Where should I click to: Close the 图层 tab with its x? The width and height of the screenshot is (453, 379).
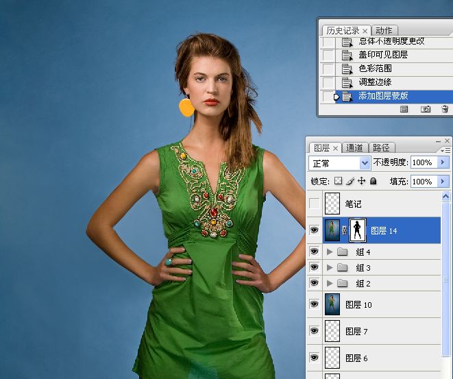pos(335,149)
